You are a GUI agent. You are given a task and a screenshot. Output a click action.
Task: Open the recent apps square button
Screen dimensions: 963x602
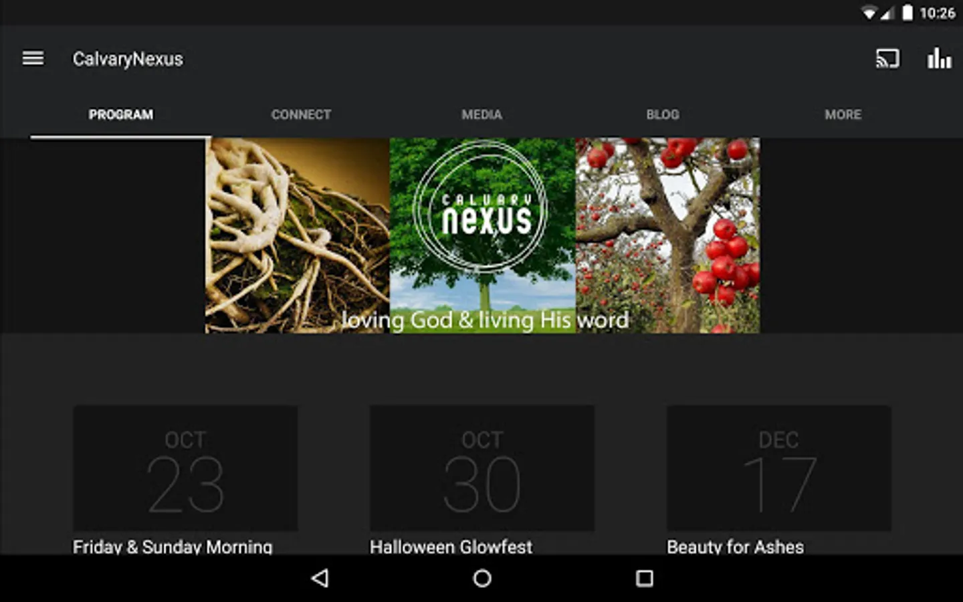[645, 578]
